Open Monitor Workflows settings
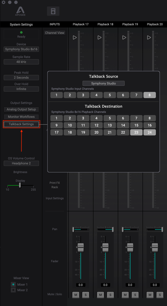Viewport: 167px width, 306px height. click(x=21, y=117)
